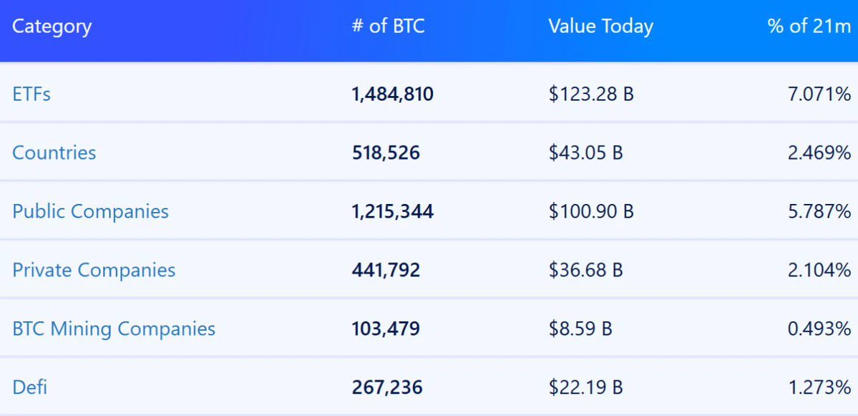Select the 518,526 BTC value
The image size is (858, 416).
386,153
